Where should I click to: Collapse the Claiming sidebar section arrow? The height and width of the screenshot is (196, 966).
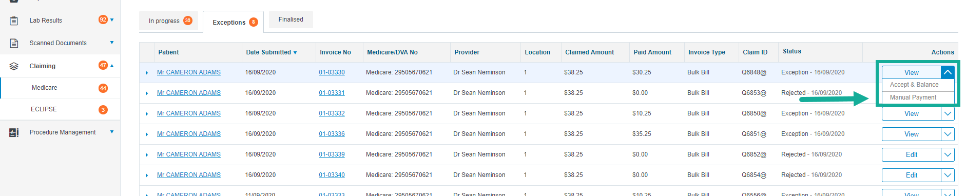(112, 66)
